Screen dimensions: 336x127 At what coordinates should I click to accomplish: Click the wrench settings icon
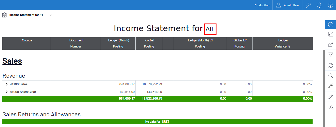308,5
